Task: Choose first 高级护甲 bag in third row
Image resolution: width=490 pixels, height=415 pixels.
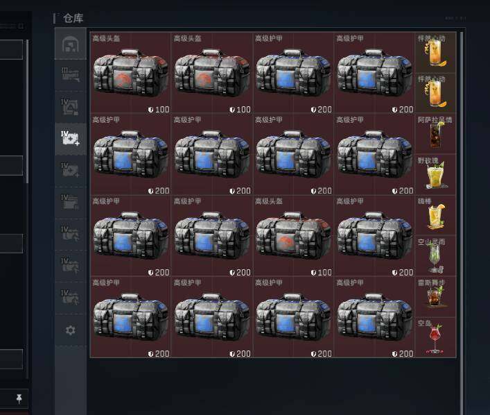Action: point(130,236)
